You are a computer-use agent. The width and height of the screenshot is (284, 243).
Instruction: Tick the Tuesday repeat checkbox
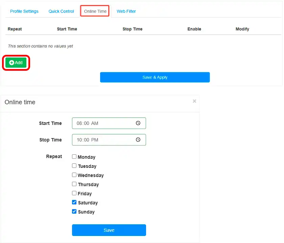[74, 166]
